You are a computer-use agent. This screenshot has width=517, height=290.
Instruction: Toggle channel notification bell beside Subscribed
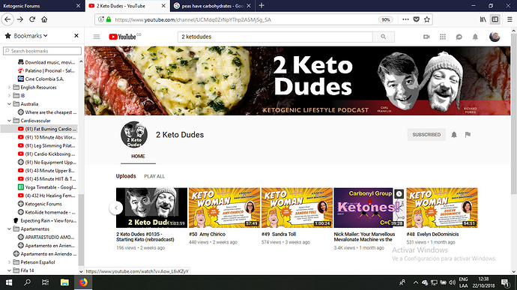(x=454, y=135)
